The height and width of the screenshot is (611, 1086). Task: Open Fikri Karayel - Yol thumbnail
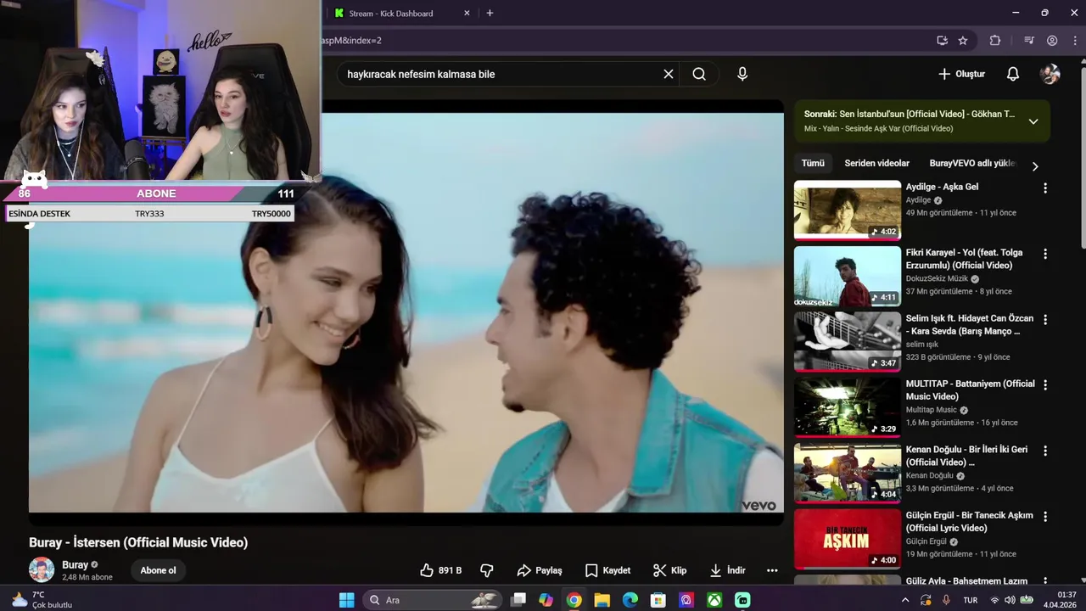pyautogui.click(x=848, y=276)
